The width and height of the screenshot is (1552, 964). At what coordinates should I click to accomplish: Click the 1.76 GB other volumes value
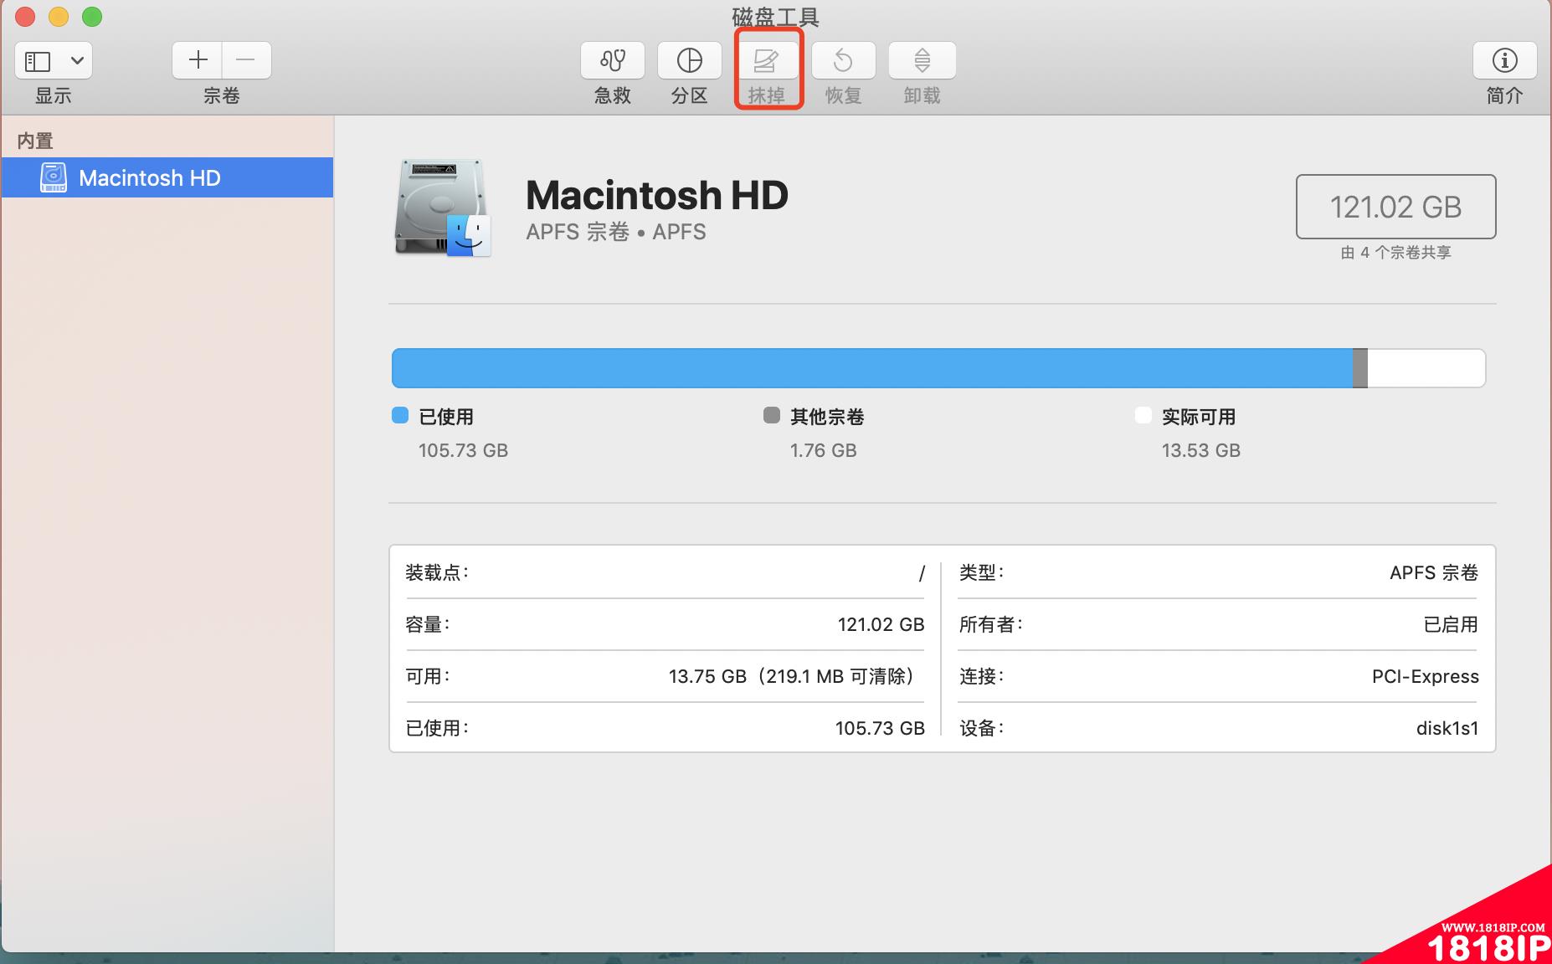click(823, 450)
